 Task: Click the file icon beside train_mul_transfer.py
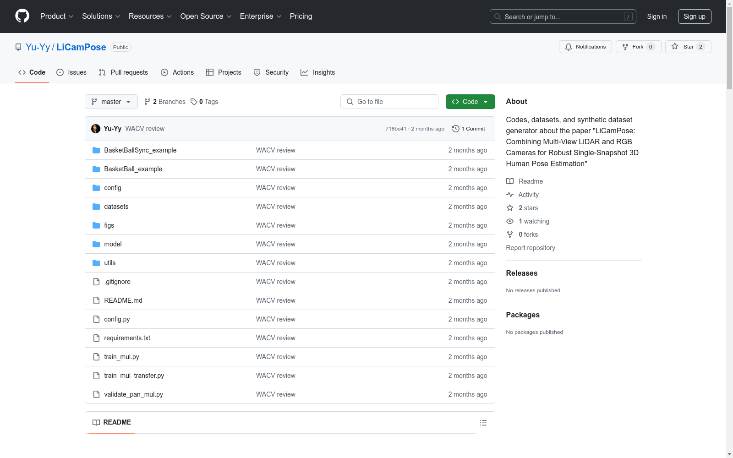[96, 376]
